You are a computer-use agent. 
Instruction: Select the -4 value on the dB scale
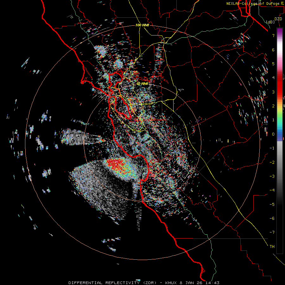coord(272,190)
